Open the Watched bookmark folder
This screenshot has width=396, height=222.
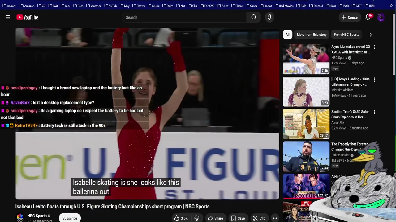click(x=94, y=6)
